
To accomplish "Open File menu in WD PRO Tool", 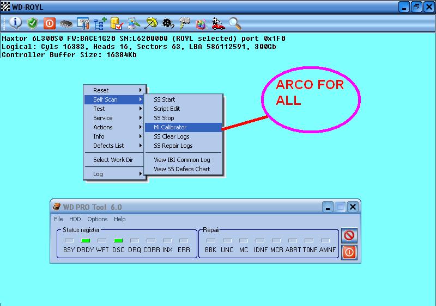I will pyautogui.click(x=58, y=219).
